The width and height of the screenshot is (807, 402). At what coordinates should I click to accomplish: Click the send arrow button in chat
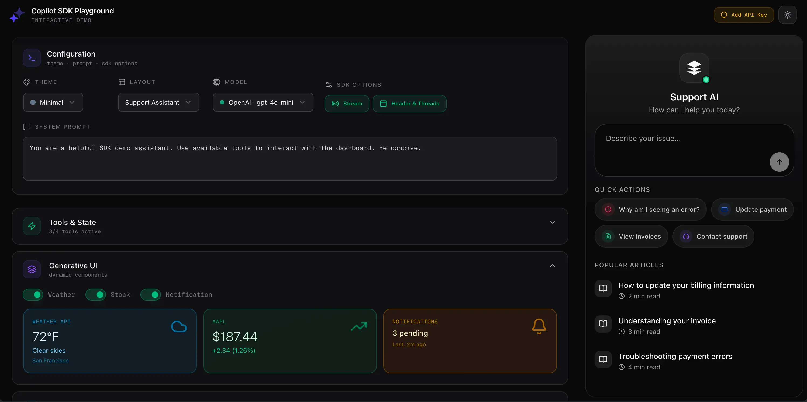pyautogui.click(x=779, y=162)
